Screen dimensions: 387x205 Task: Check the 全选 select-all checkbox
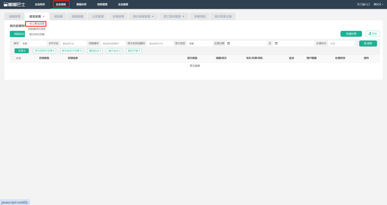coord(13,58)
